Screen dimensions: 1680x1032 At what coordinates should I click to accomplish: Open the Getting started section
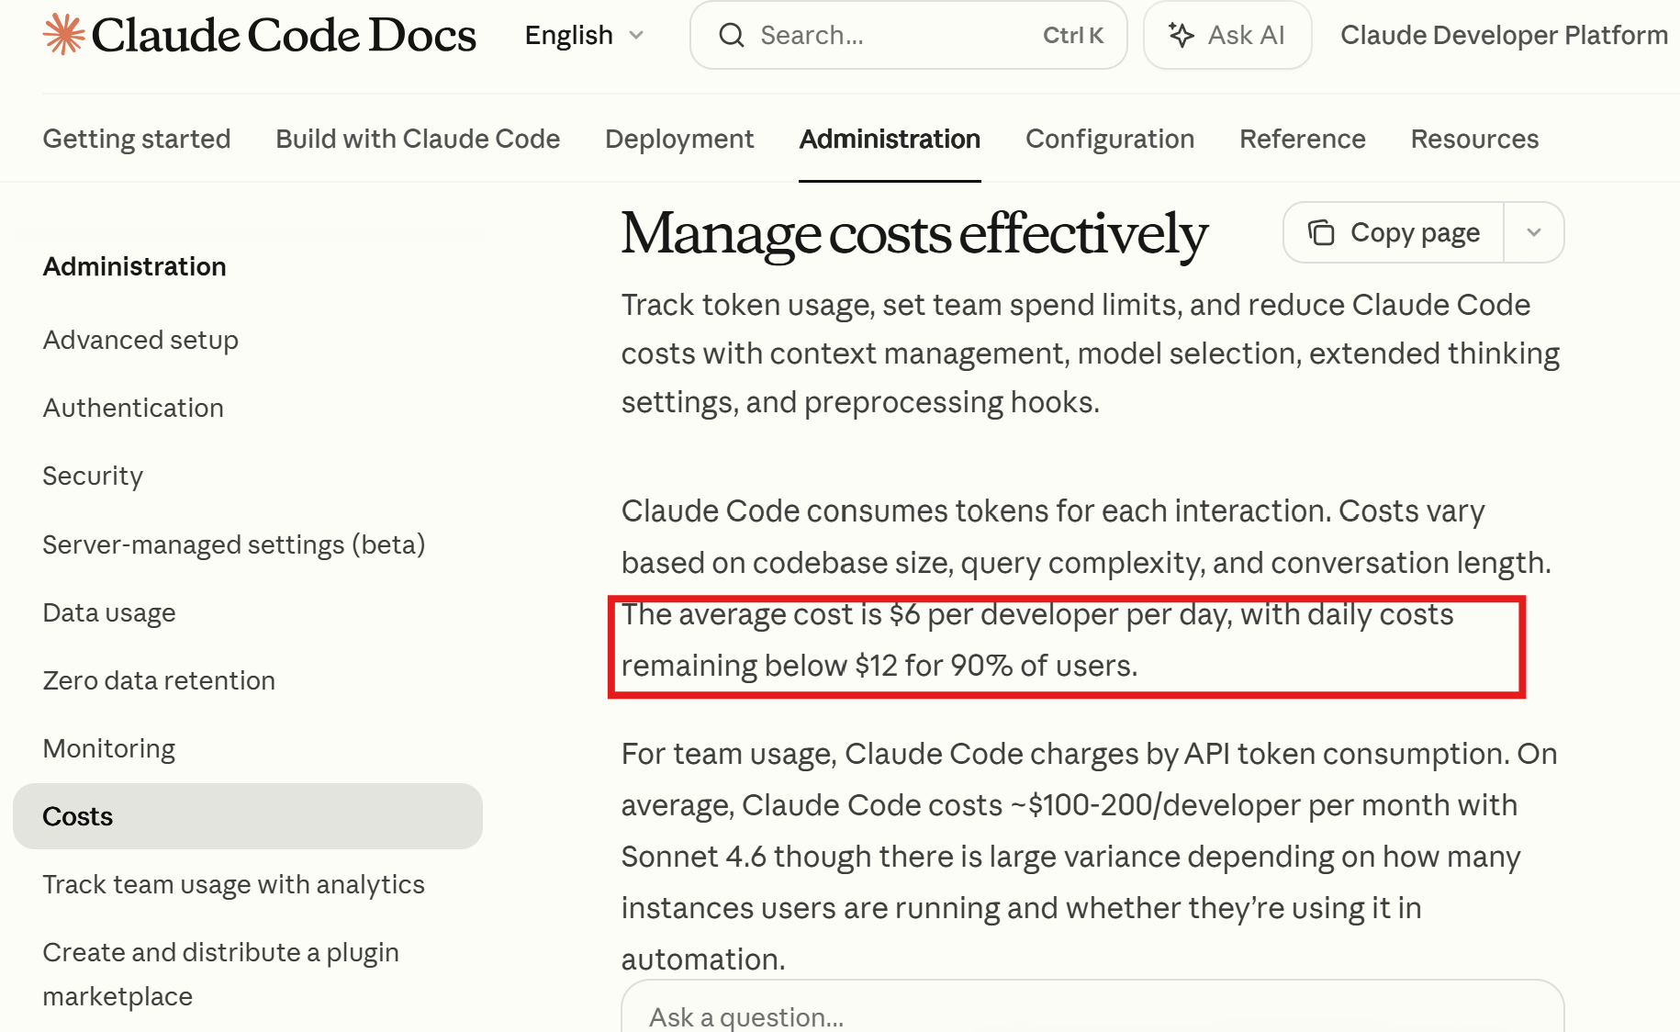click(137, 139)
